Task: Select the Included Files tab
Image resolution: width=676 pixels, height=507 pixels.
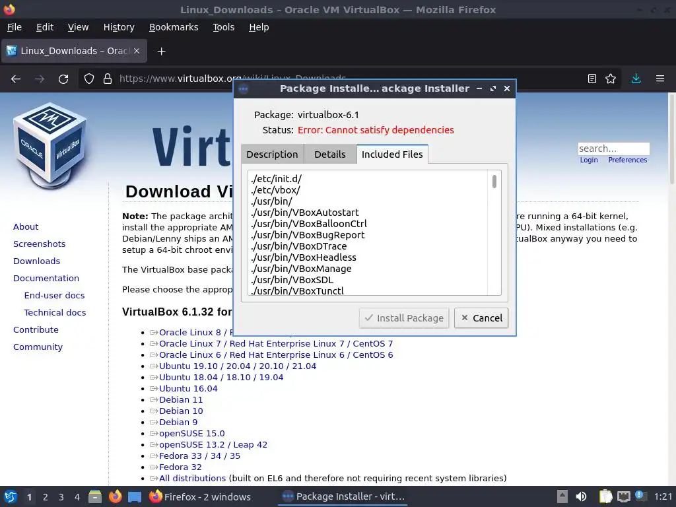Action: coord(392,154)
